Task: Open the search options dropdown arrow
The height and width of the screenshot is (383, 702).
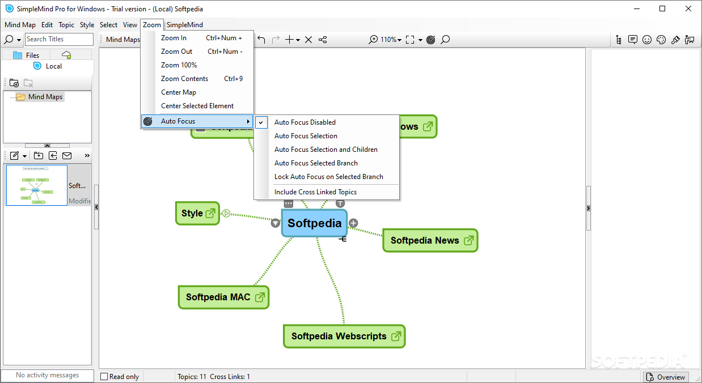Action: tap(19, 40)
